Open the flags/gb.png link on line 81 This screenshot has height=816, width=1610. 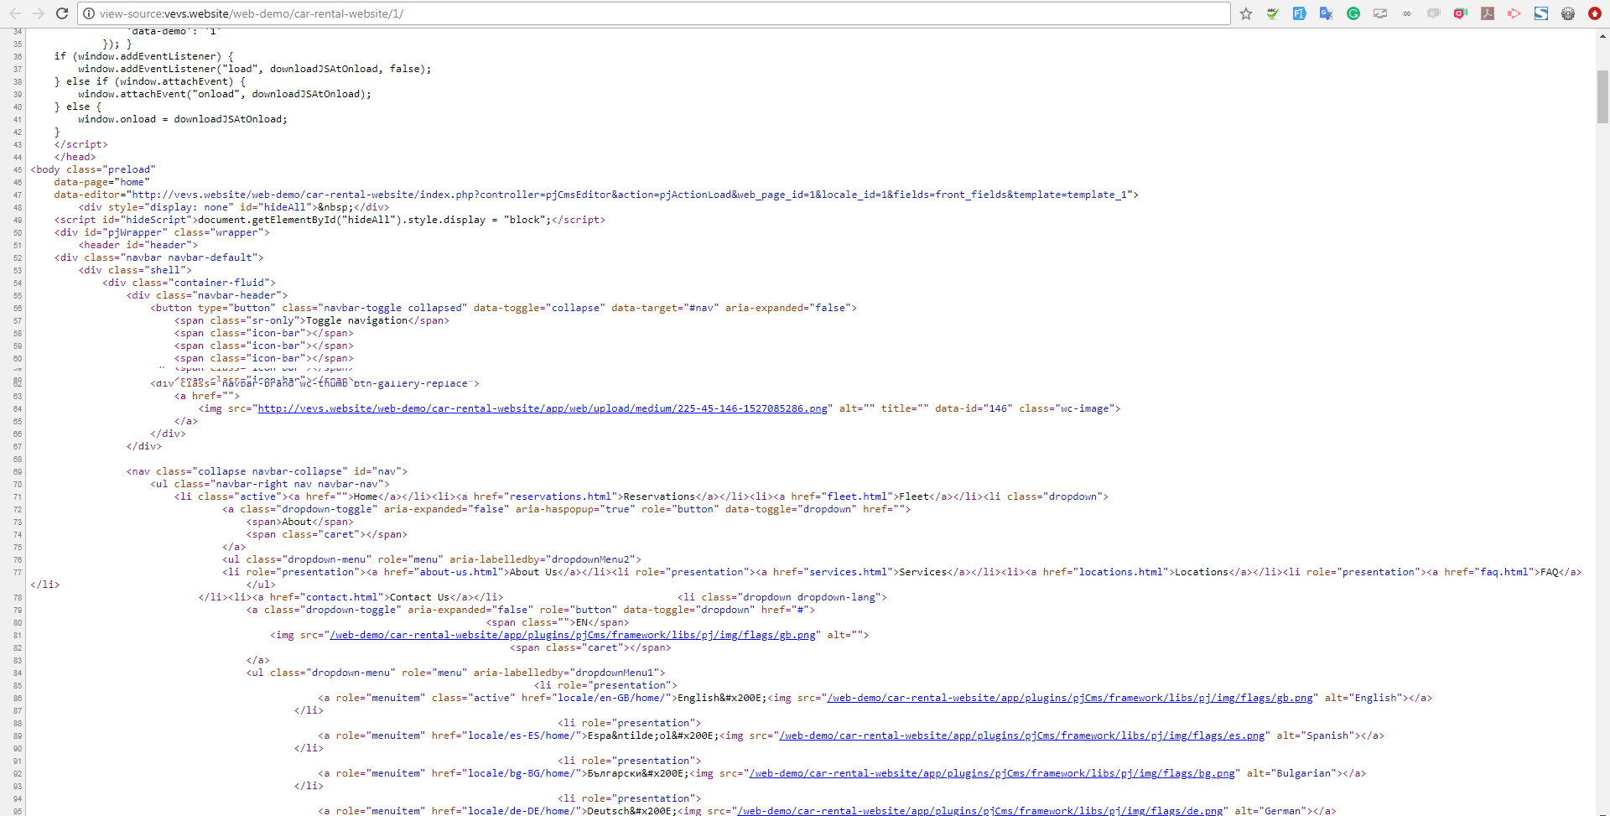pyautogui.click(x=573, y=635)
